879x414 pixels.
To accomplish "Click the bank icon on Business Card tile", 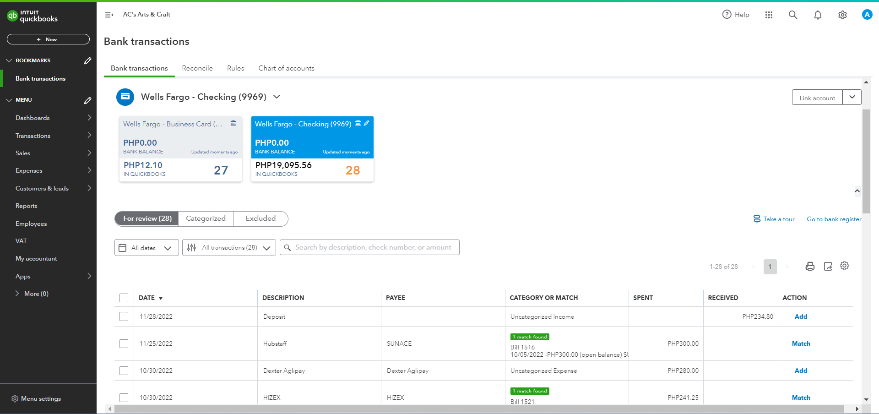I will tap(233, 123).
